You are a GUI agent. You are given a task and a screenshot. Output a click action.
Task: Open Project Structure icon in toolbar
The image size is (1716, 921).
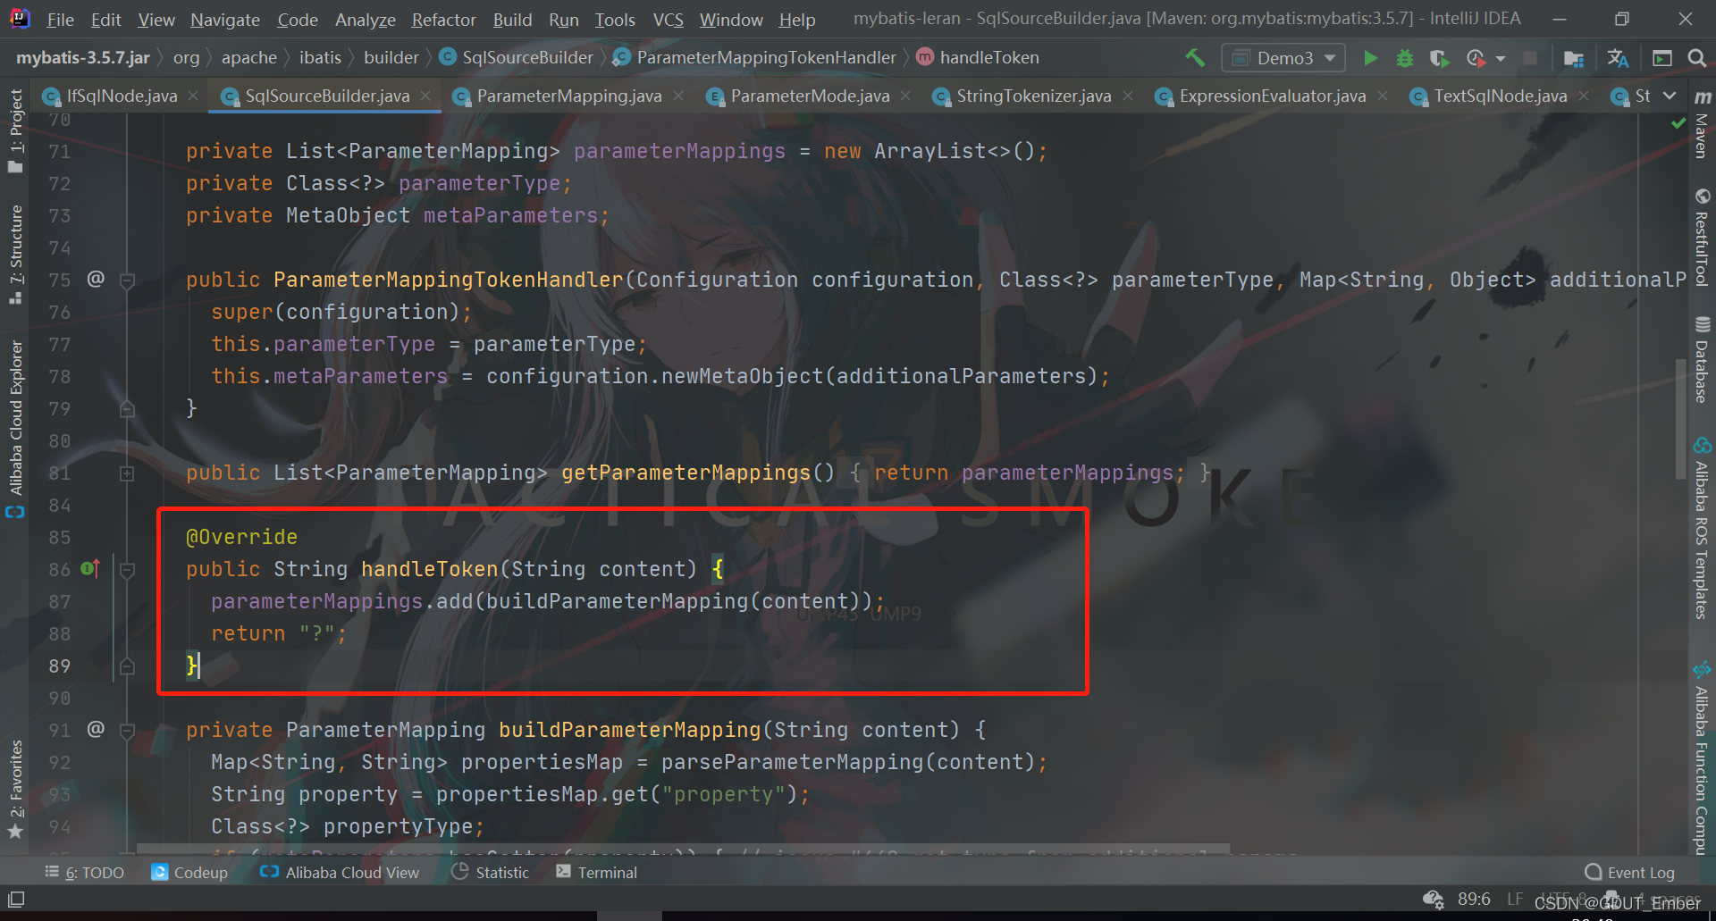pos(1574,58)
